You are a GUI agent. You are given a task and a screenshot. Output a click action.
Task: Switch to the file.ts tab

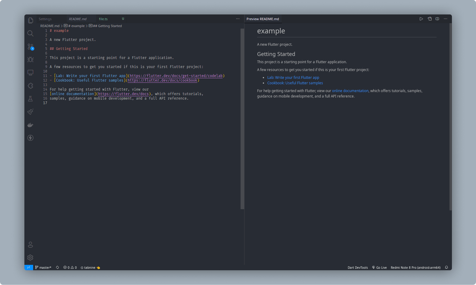click(x=103, y=19)
